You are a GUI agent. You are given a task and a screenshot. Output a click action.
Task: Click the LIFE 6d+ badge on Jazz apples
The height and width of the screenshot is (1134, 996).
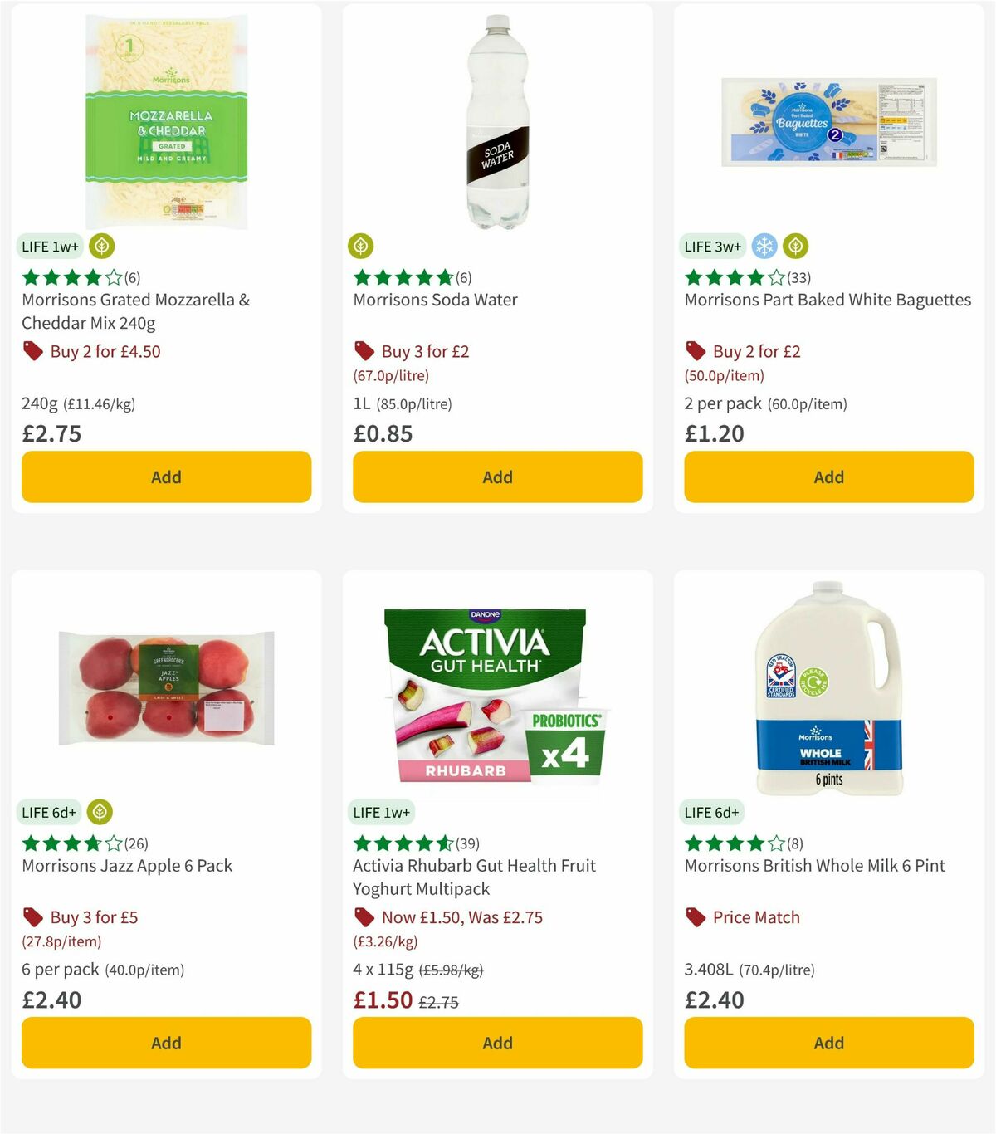[x=49, y=813]
